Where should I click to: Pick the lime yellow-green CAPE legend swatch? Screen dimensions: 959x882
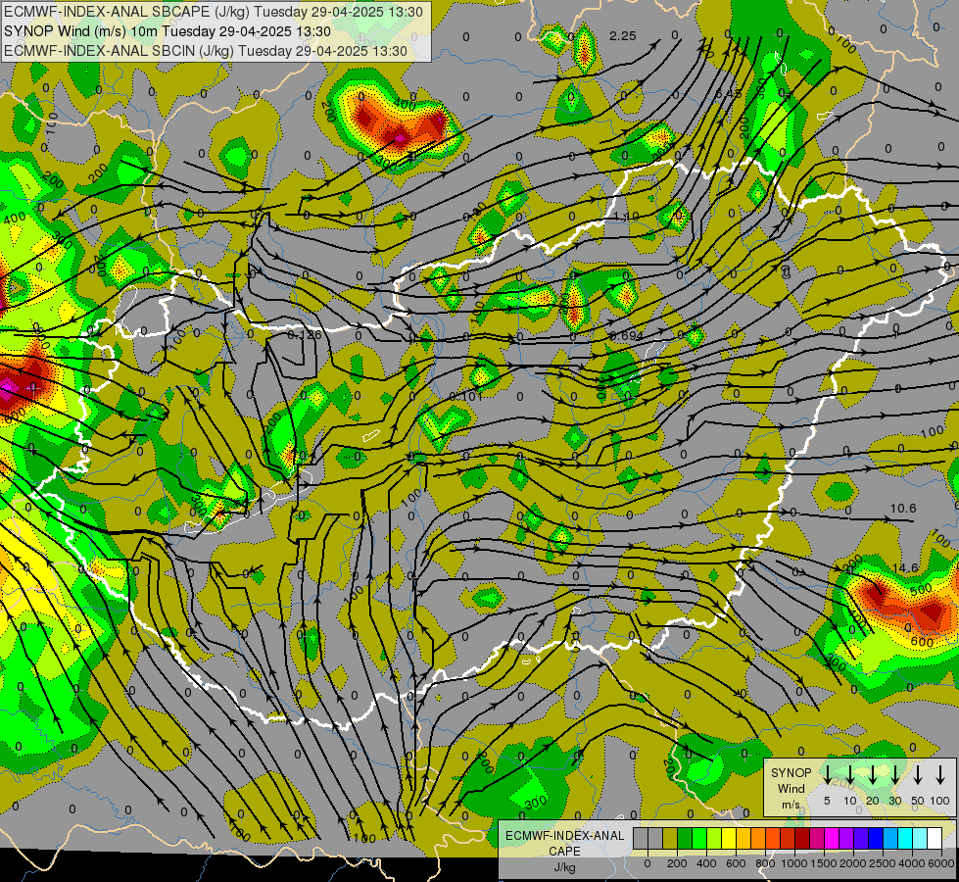(714, 838)
